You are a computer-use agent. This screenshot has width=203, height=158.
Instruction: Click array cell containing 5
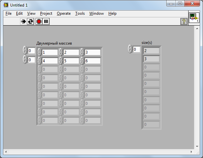[x=71, y=61]
